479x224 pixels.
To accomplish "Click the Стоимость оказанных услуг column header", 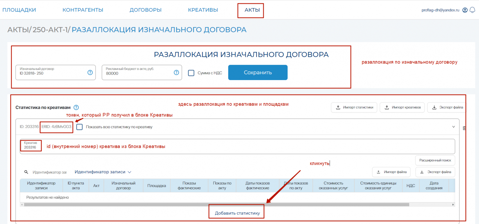I will point(333,185).
